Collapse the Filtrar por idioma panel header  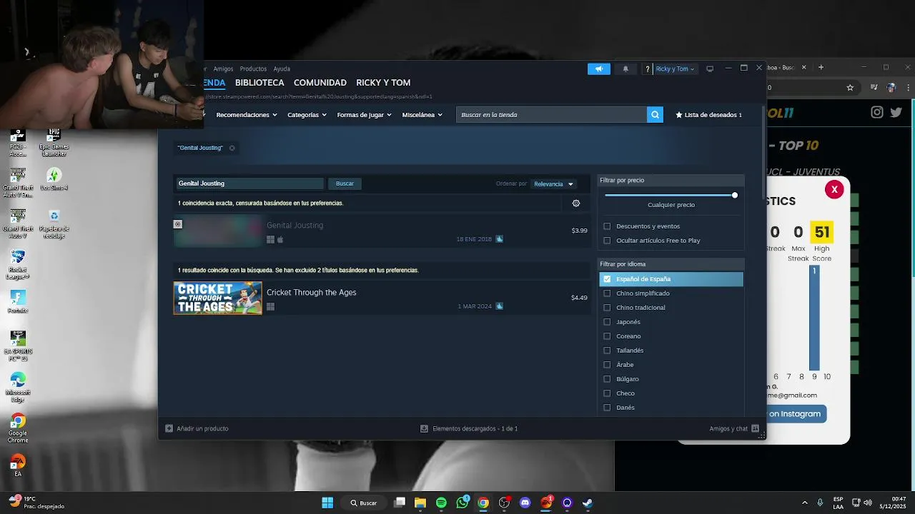pos(671,264)
